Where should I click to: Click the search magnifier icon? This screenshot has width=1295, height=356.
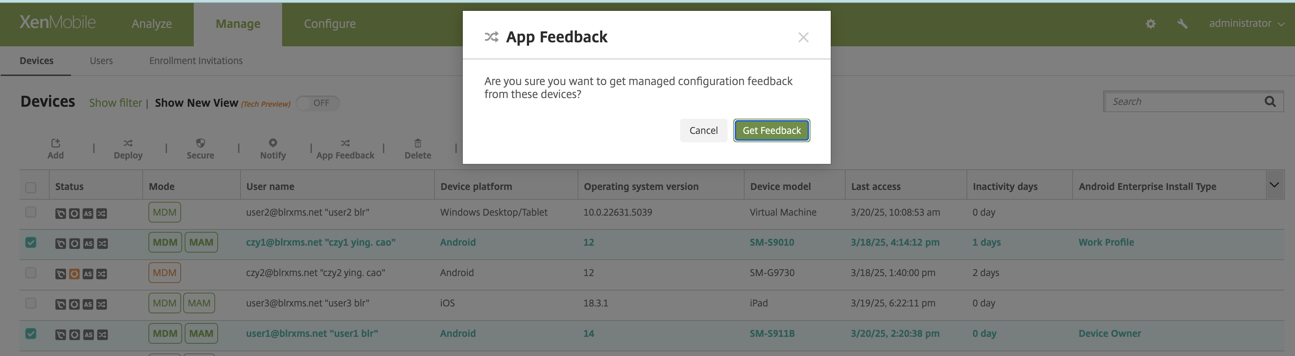click(1269, 102)
